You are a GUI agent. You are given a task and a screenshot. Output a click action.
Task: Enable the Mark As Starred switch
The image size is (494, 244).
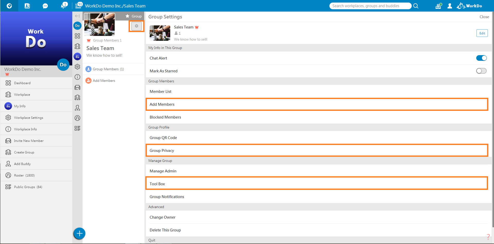pyautogui.click(x=481, y=71)
